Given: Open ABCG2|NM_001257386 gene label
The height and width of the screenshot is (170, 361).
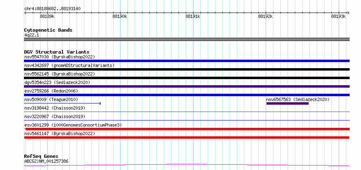Looking at the screenshot, I should click(46, 161).
